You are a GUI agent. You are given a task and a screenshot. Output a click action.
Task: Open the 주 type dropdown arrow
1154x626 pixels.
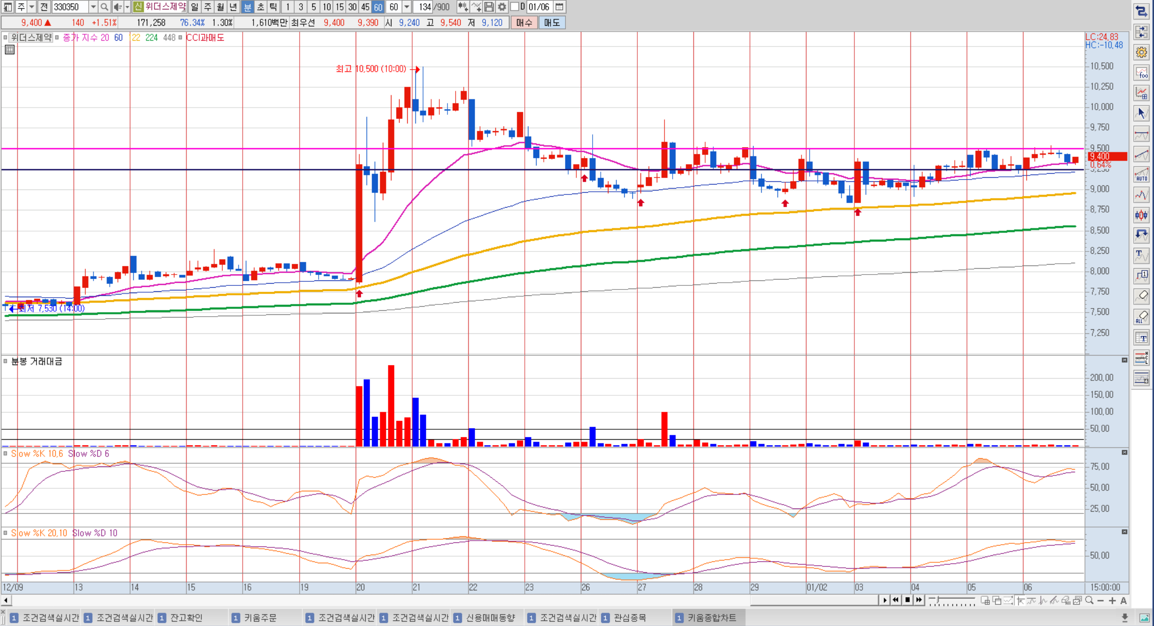pyautogui.click(x=32, y=7)
